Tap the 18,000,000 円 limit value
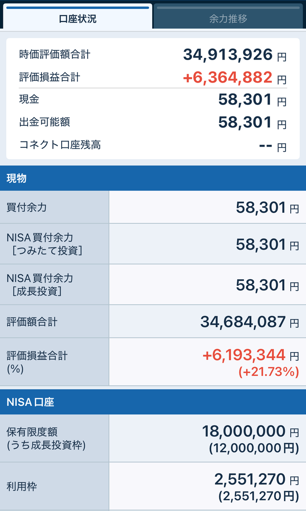Screen dimensions: 306x511 point(250,431)
